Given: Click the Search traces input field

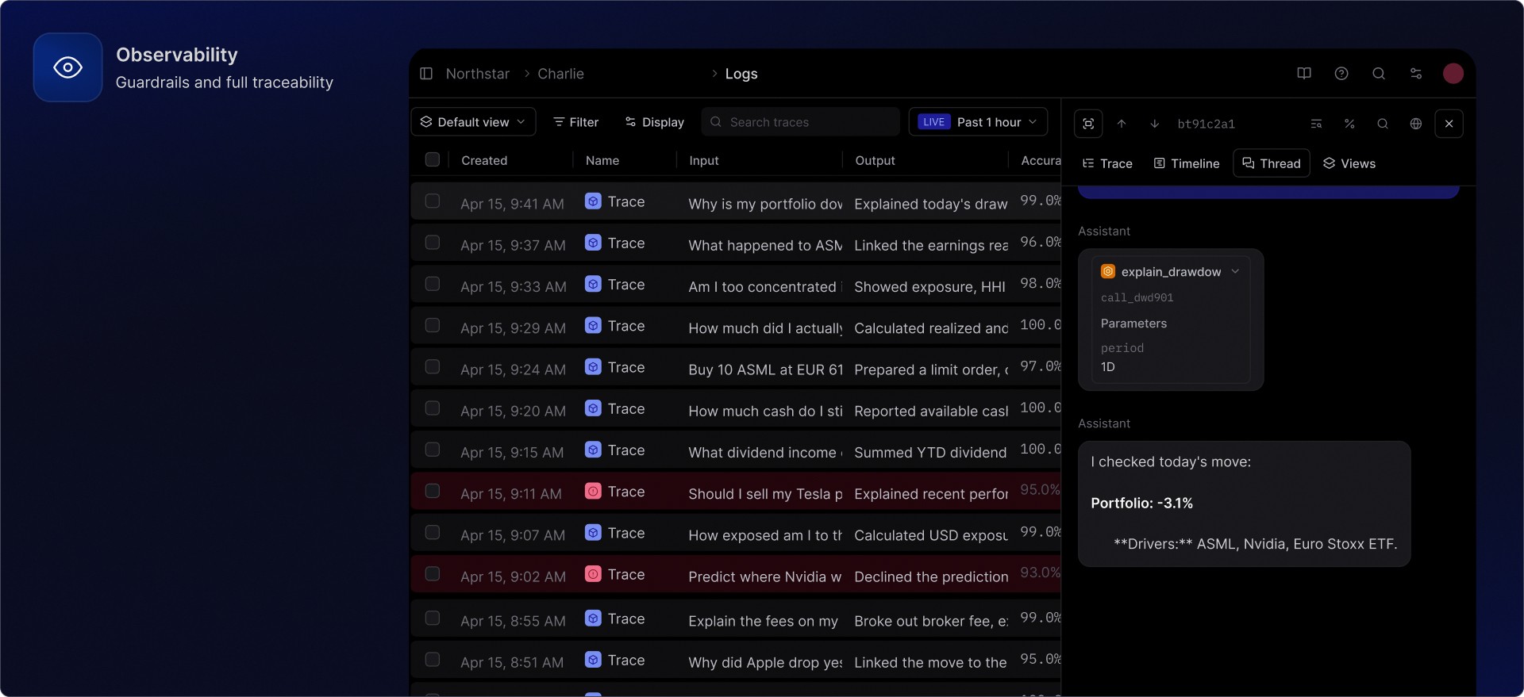Looking at the screenshot, I should [800, 122].
